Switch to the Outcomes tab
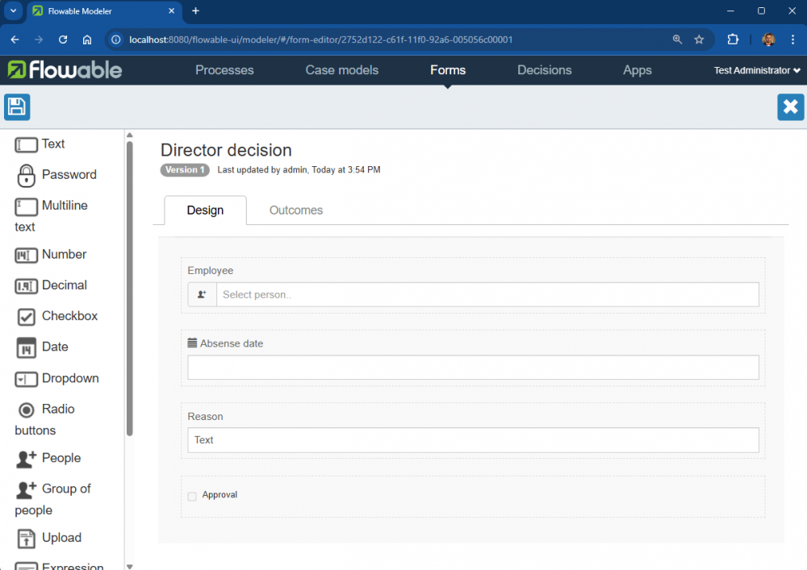807x570 pixels. (295, 210)
